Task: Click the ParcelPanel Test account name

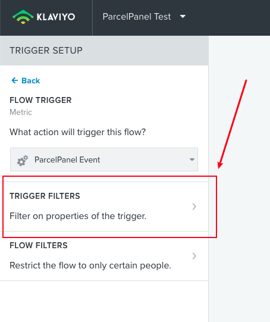Action: pos(137,17)
